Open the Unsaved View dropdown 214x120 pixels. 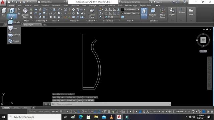click(x=130, y=13)
